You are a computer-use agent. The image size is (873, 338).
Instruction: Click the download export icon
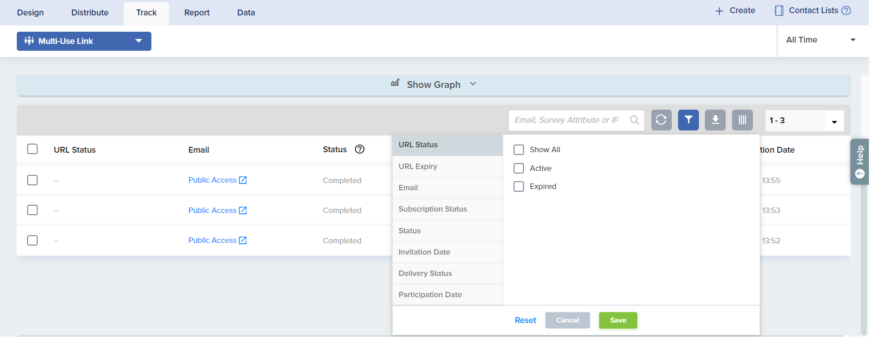715,120
